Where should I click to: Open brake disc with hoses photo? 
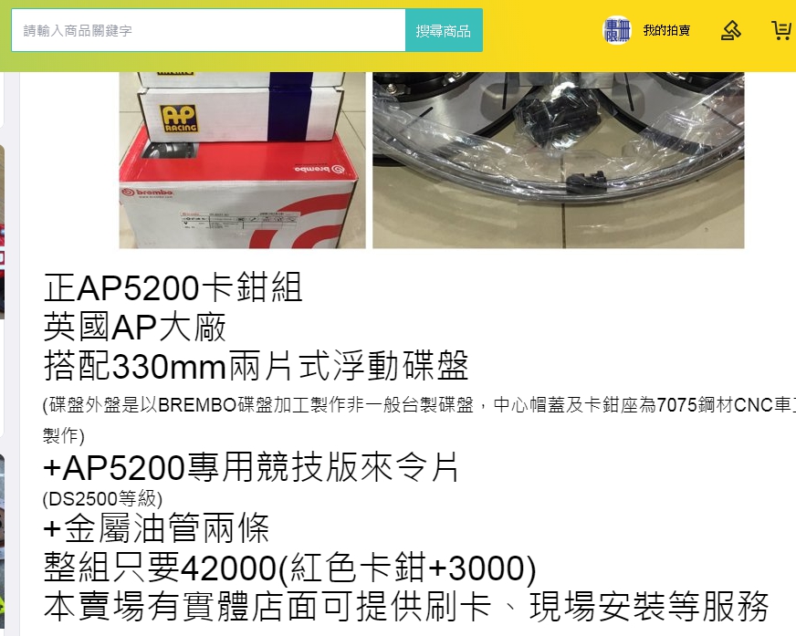pyautogui.click(x=559, y=160)
